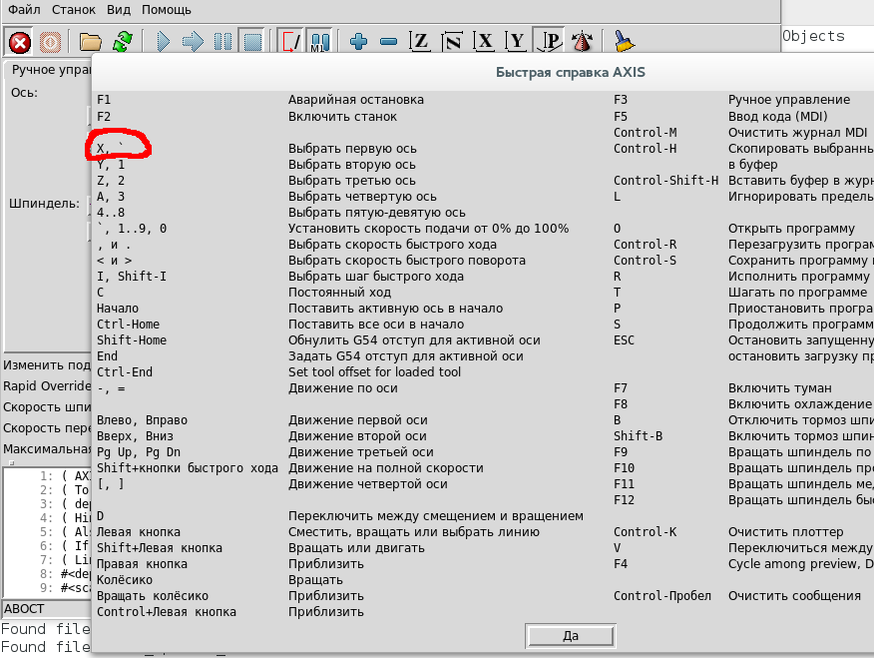Image resolution: width=874 pixels, height=658 pixels.
Task: Click the Set tool offset for loaded tool text
Action: (374, 372)
